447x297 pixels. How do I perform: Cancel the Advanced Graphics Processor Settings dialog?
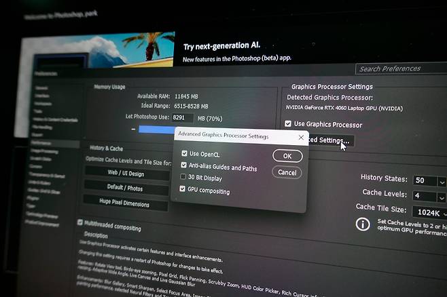pyautogui.click(x=287, y=172)
